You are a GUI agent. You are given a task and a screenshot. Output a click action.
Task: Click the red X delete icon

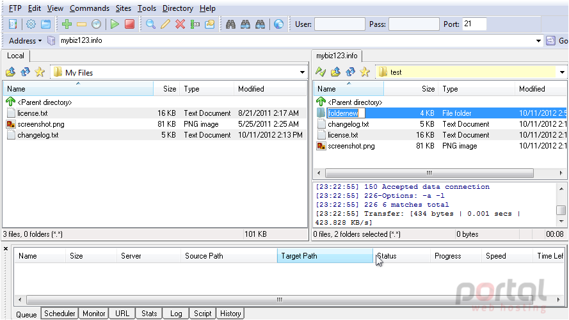(x=180, y=24)
